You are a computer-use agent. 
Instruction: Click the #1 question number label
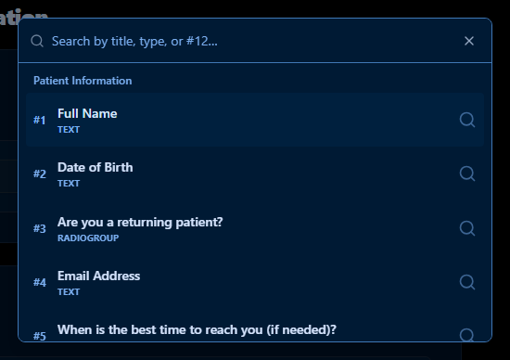(39, 120)
